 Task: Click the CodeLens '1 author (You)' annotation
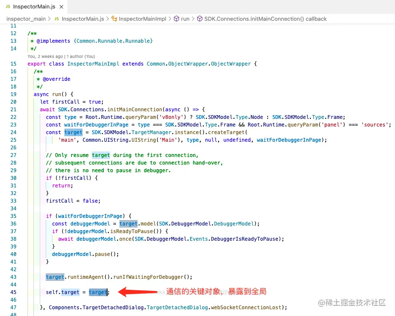tap(81, 56)
